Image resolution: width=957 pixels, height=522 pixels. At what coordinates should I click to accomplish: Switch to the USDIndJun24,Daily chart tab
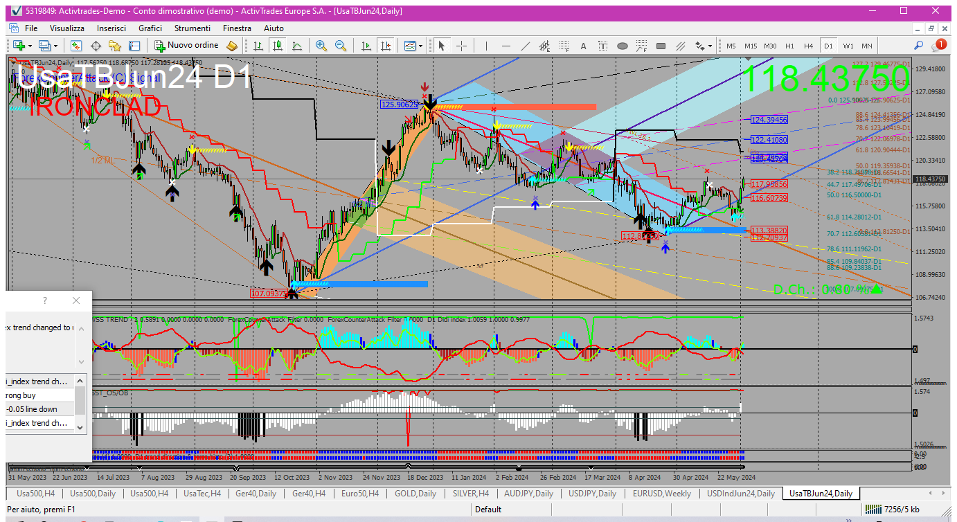click(x=740, y=494)
